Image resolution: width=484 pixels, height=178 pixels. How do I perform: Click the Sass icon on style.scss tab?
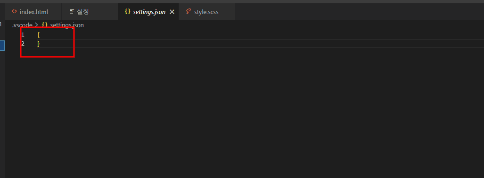tap(189, 12)
